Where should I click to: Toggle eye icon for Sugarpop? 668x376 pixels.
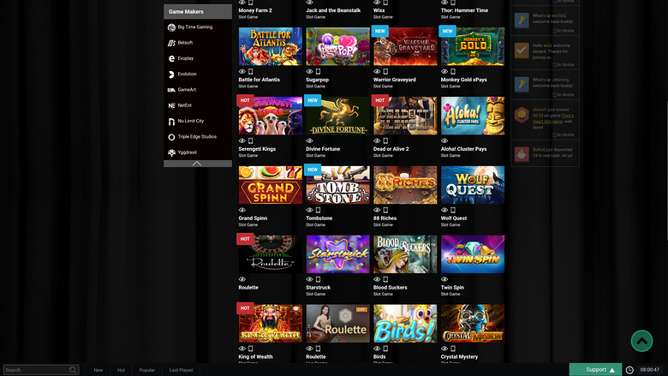(x=309, y=72)
